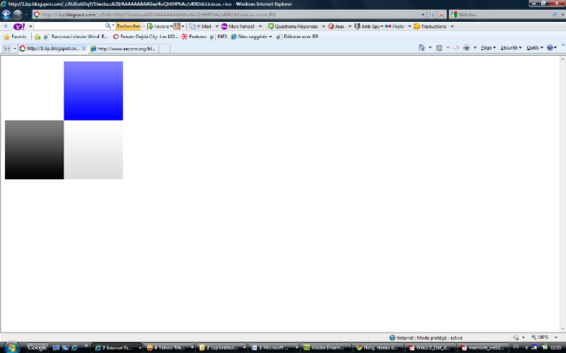Click the Print printer icon
The width and height of the screenshot is (566, 353).
point(466,47)
